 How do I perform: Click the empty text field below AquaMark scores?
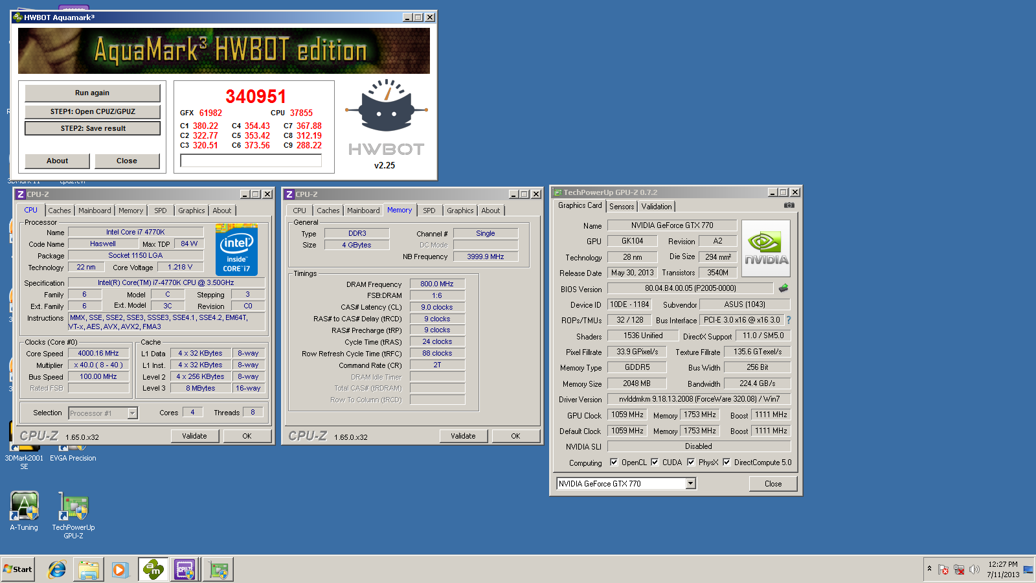251,161
